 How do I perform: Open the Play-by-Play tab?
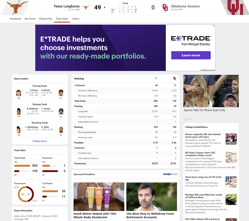click(46, 19)
